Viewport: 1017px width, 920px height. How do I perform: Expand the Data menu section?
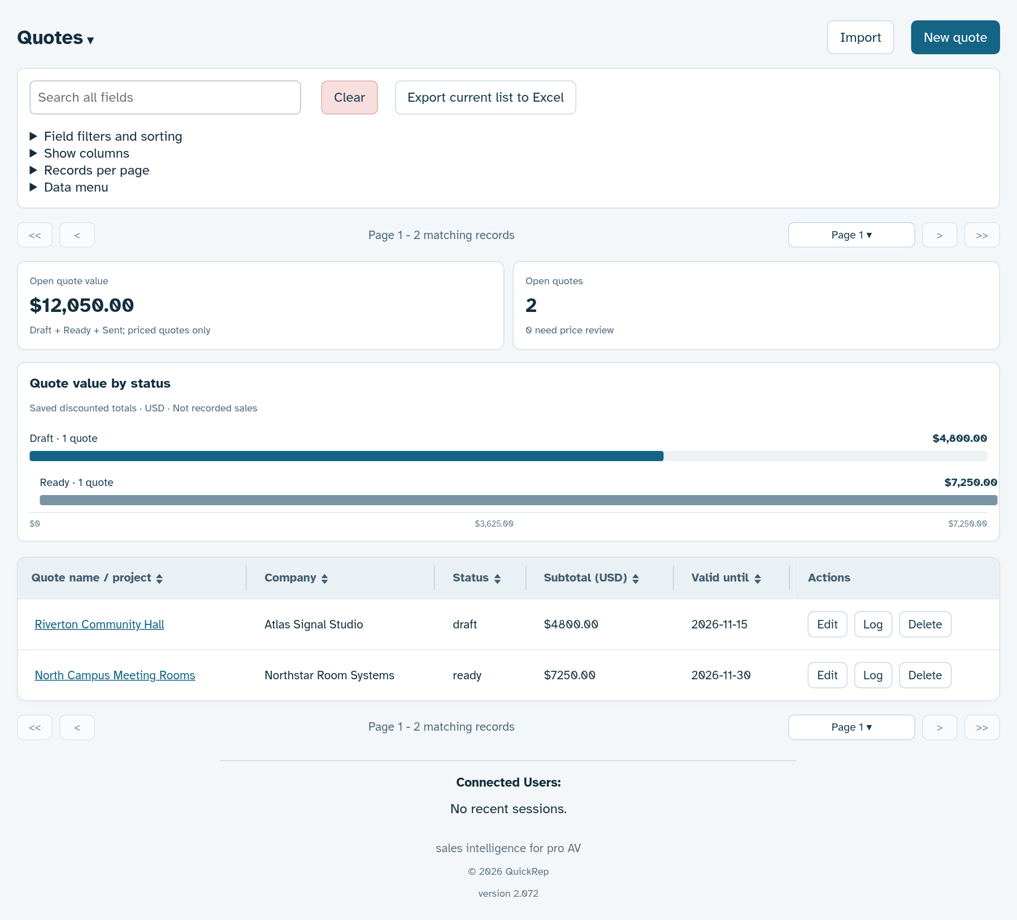pyautogui.click(x=69, y=187)
